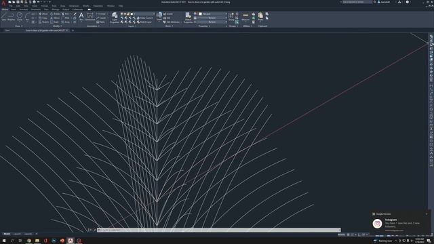Click the Edit Attributes button

pyautogui.click(x=172, y=22)
